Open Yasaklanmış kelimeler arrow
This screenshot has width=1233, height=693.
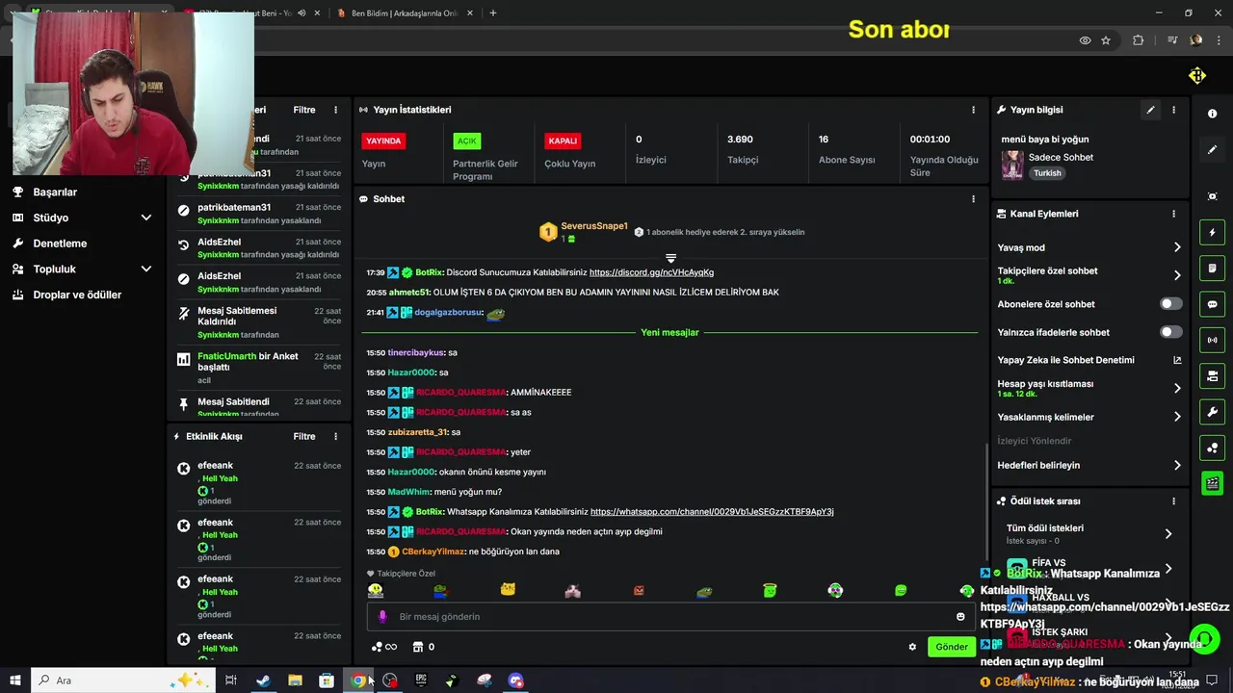(x=1176, y=417)
